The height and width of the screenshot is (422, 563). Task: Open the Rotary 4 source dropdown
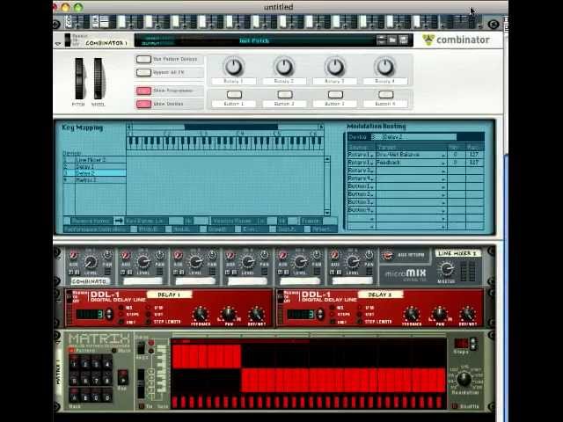tap(361, 178)
